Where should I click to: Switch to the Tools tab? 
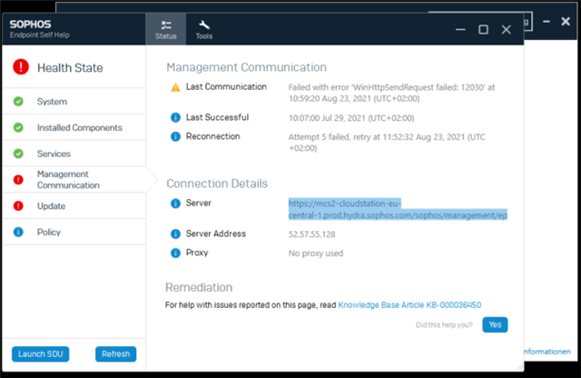203,29
